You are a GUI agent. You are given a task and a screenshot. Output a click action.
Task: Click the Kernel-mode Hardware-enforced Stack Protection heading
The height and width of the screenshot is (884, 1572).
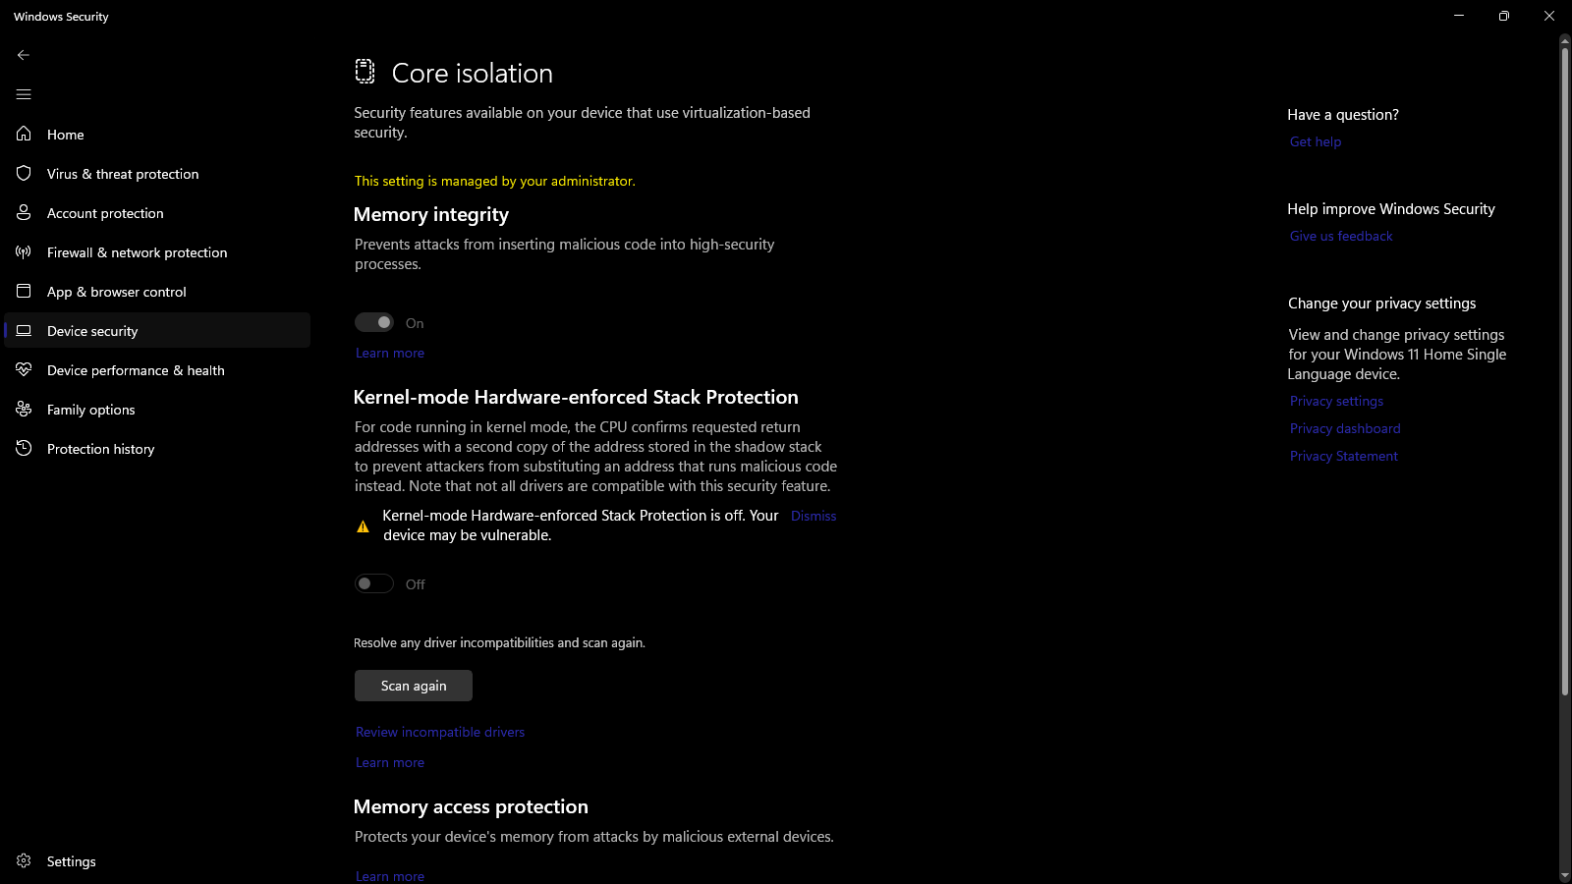[x=576, y=397]
